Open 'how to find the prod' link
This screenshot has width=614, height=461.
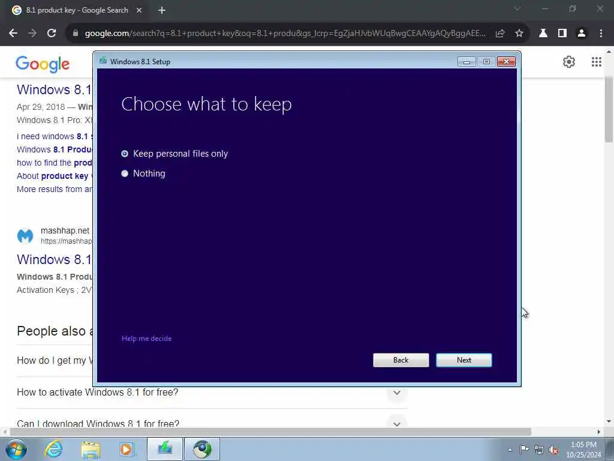[55, 163]
